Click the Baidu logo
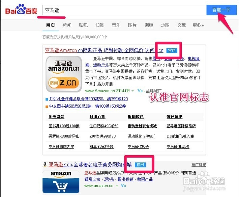239x197 pixels. [21, 9]
